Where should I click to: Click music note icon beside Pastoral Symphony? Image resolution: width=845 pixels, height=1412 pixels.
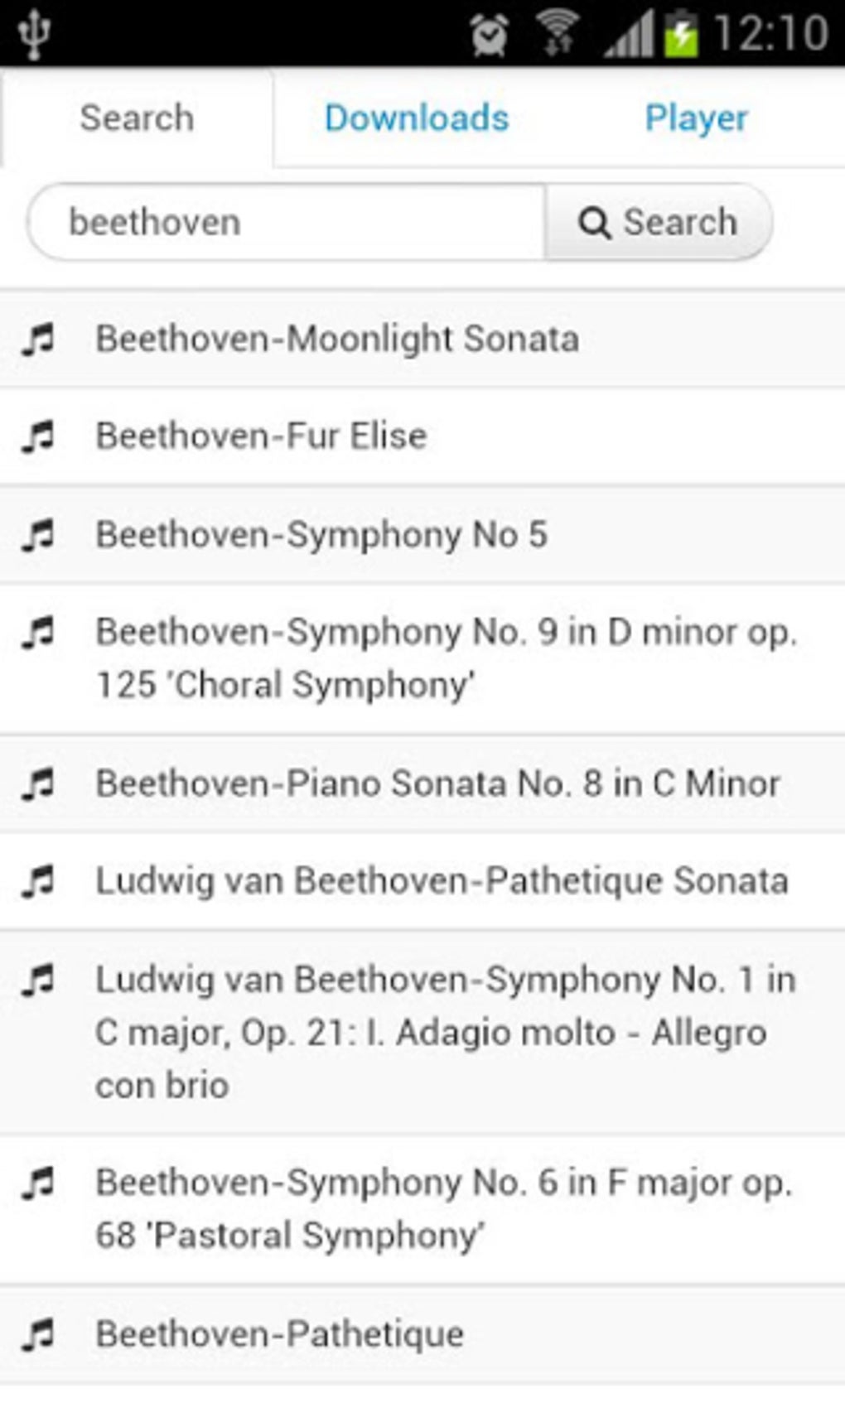(38, 1183)
